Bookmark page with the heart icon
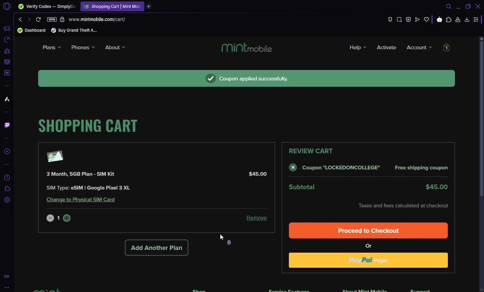 point(426,20)
